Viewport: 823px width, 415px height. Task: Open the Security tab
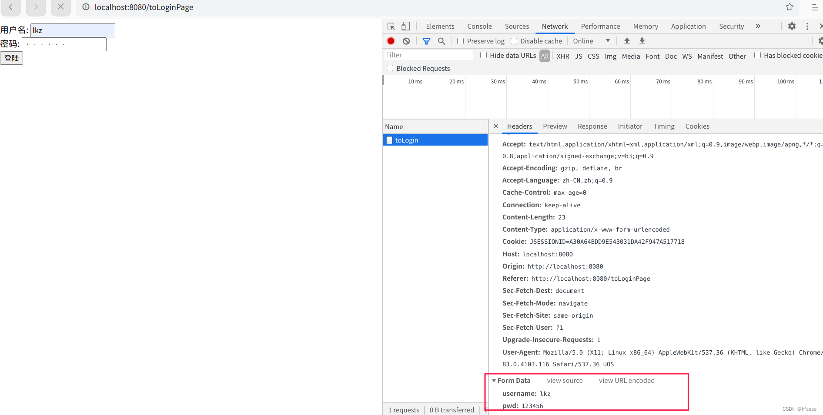click(731, 27)
